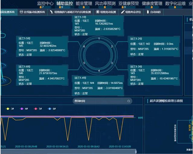Click the extinguisher icon beside 自动消防
193x154 pixels.
(148, 12)
